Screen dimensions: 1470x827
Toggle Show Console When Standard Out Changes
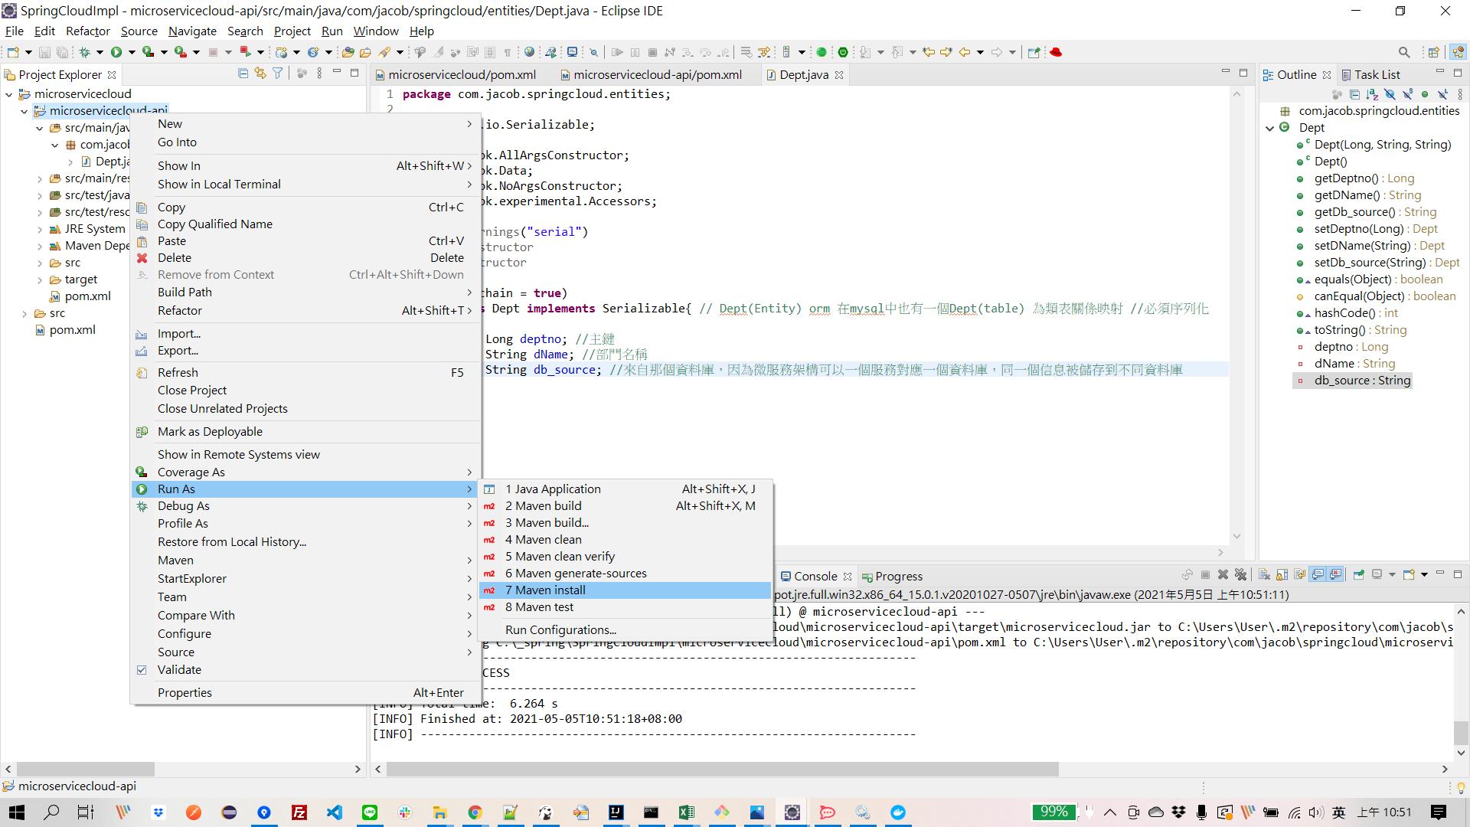tap(1318, 575)
